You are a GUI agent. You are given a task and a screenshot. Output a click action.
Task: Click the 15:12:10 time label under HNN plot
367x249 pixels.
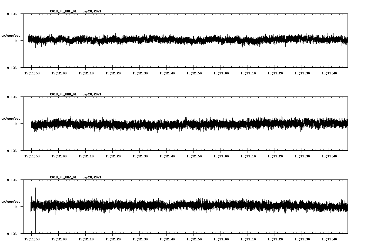(x=86, y=156)
